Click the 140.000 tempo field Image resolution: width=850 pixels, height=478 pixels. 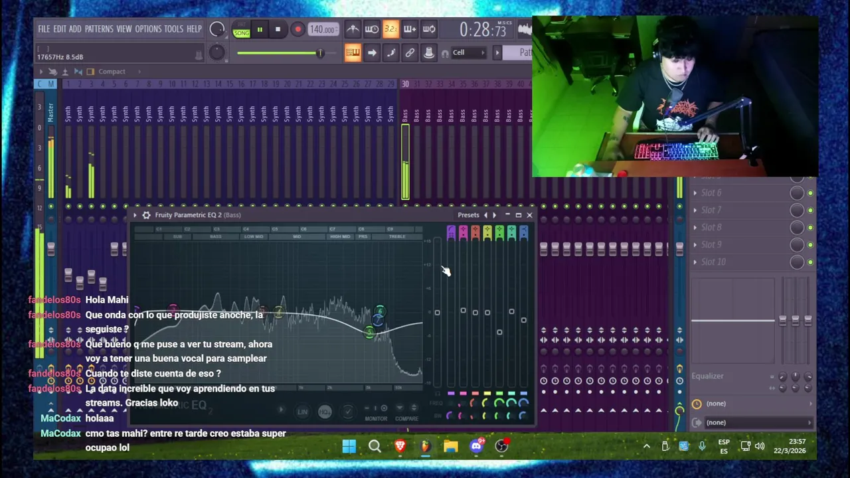pyautogui.click(x=322, y=29)
